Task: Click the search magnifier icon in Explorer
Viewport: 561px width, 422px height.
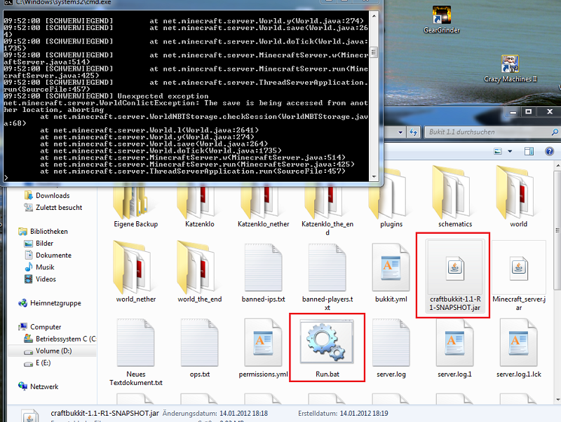Action: click(x=555, y=132)
